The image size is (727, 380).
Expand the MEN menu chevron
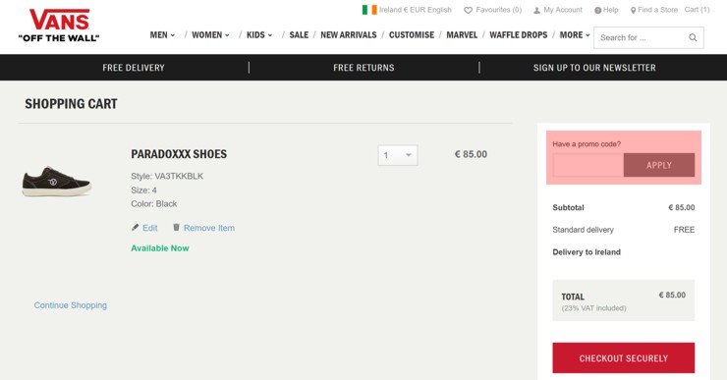(173, 35)
